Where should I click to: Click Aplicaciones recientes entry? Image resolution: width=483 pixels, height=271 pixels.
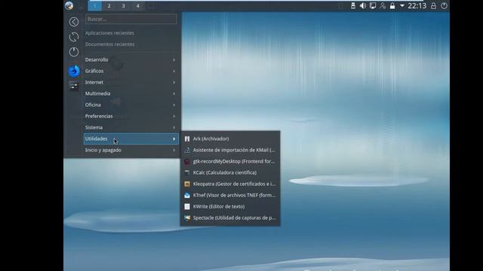pos(109,33)
